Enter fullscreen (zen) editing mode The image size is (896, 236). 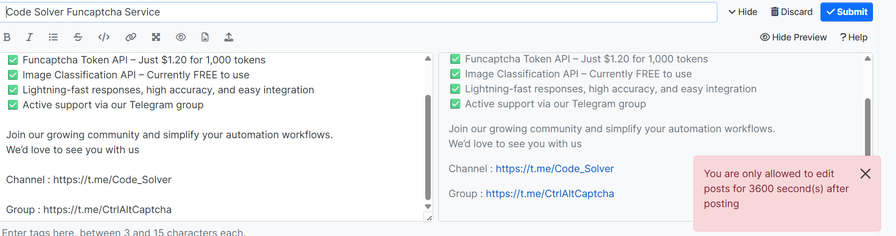[156, 37]
